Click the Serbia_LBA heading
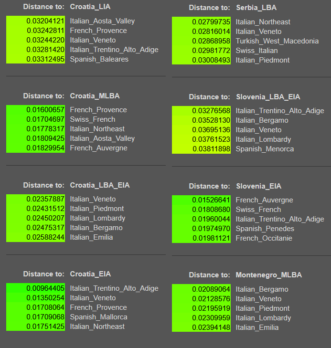The width and height of the screenshot is (331, 348). point(256,8)
